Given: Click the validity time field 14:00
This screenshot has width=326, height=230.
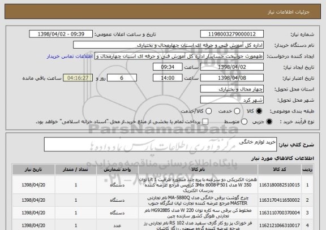Looking at the screenshot, I should [x=168, y=78].
